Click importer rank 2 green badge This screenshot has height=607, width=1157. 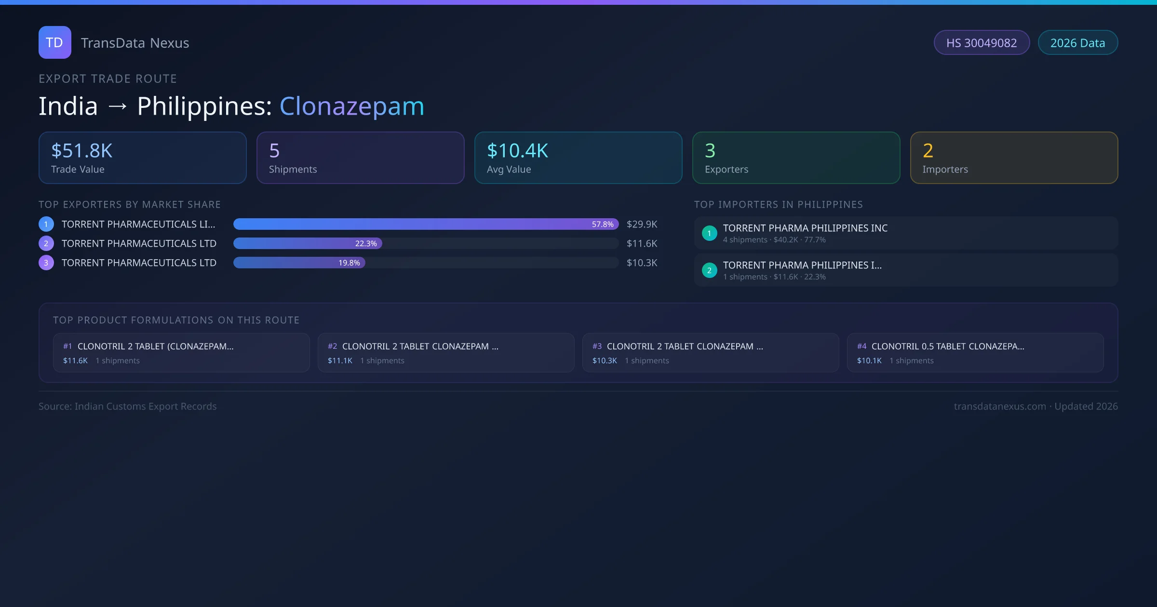(x=709, y=270)
